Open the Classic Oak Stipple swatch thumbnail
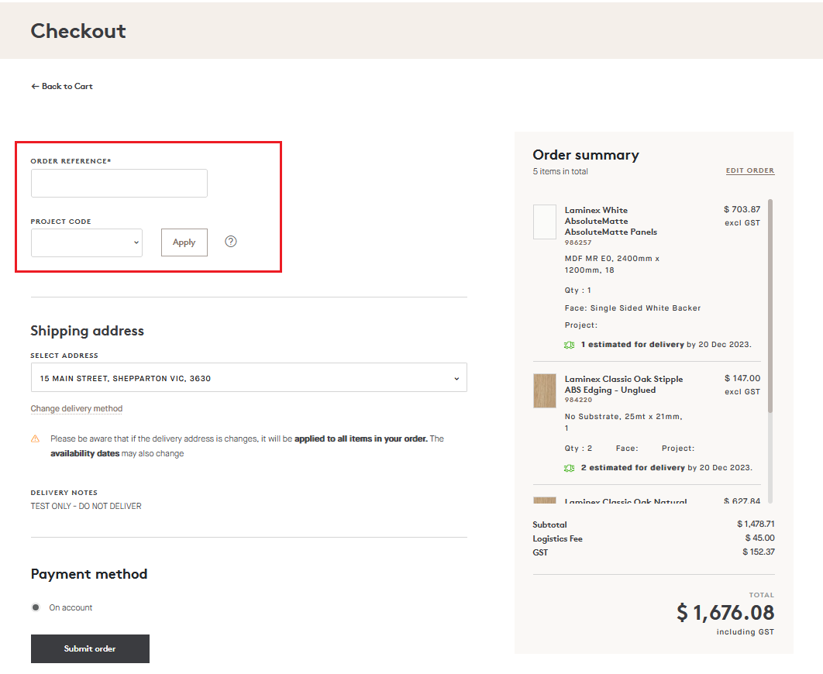Screen dimensions: 823x674 click(545, 390)
